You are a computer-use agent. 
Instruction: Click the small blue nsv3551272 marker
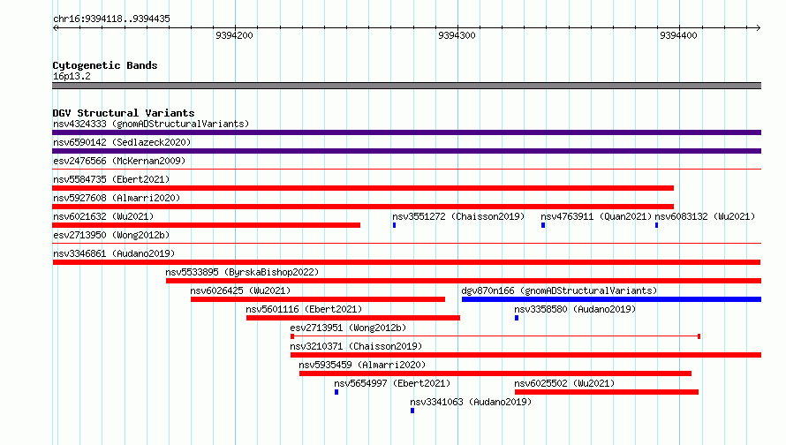pos(395,225)
